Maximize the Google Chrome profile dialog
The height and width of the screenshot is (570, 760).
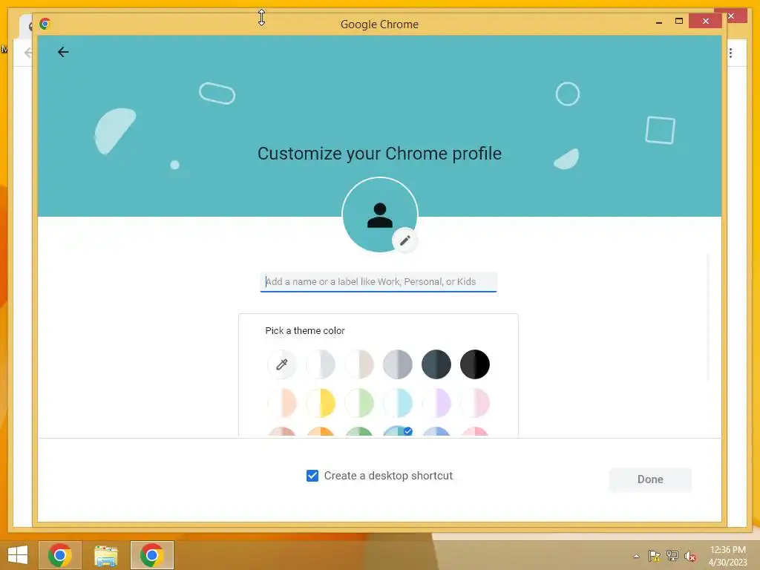[678, 22]
